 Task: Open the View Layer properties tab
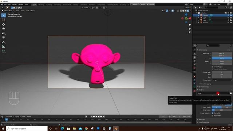[194, 61]
